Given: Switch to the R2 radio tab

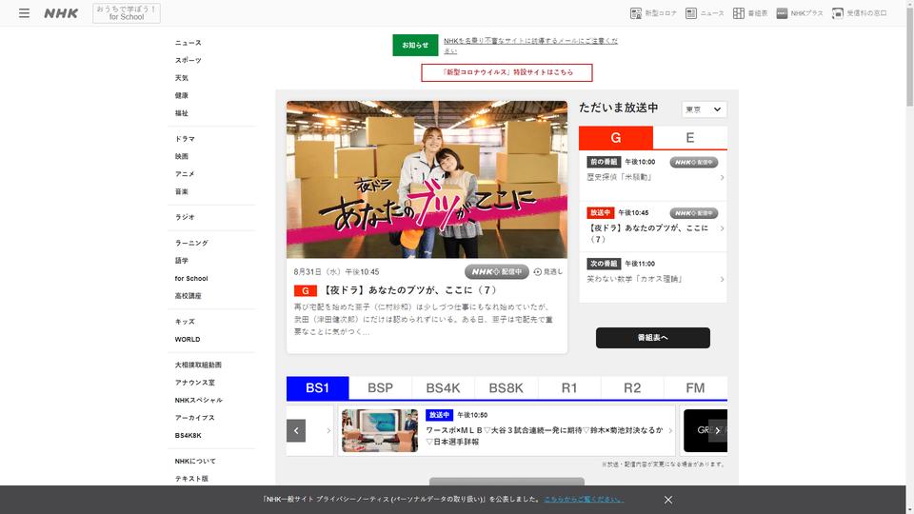Looking at the screenshot, I should pos(632,388).
